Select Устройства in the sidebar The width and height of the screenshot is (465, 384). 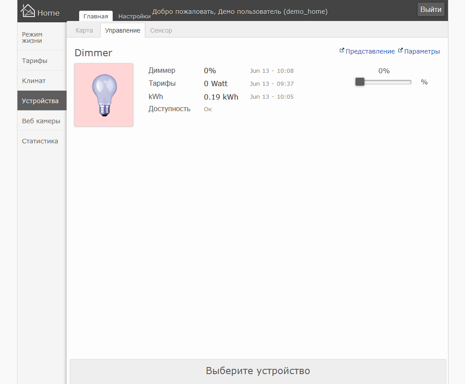point(42,100)
